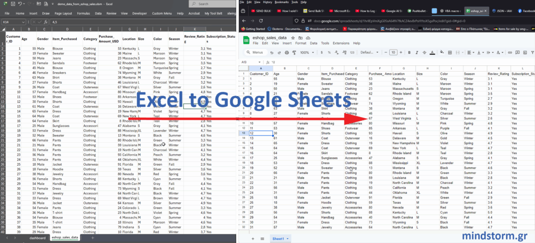The image size is (535, 243).
Task: Open the Default font dropdown
Action: tap(370, 53)
